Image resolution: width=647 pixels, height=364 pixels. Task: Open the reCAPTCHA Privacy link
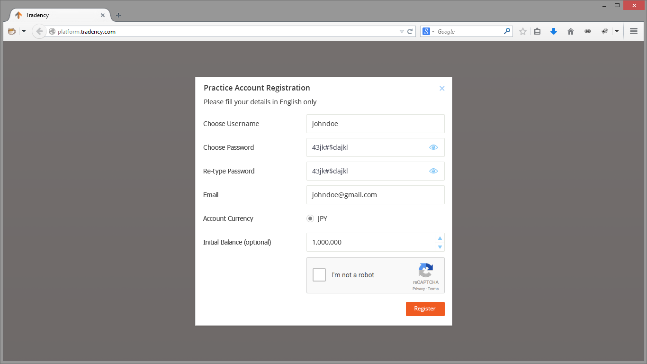(418, 289)
